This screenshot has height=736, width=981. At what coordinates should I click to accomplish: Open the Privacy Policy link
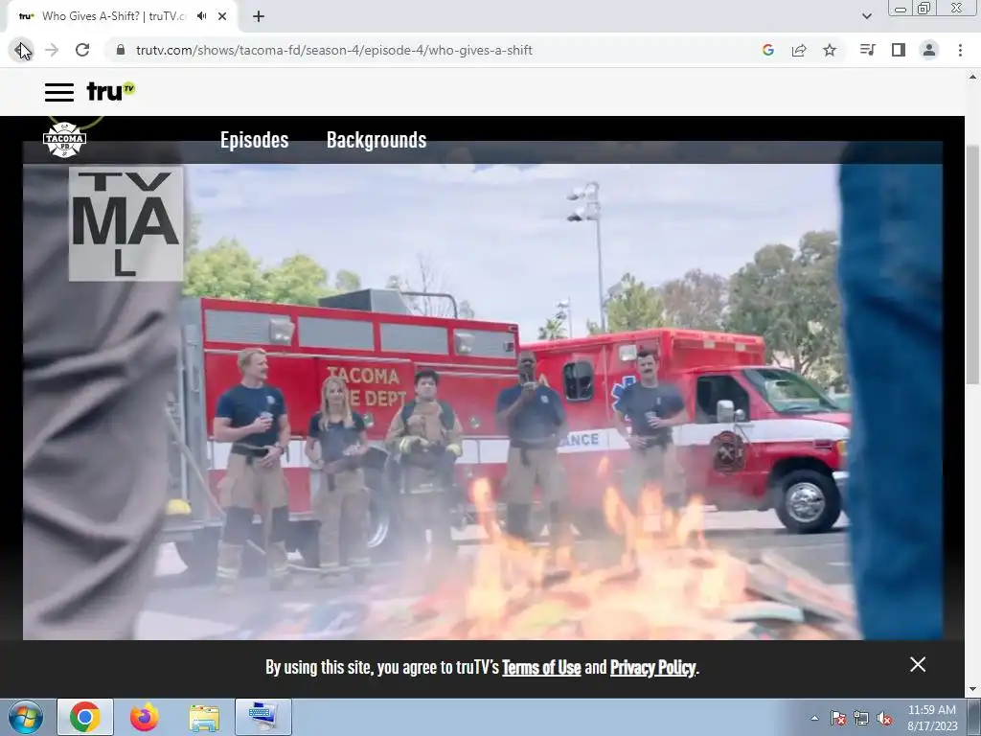[x=652, y=667]
